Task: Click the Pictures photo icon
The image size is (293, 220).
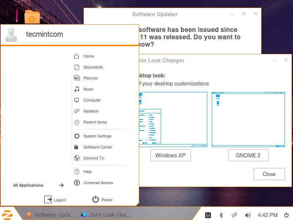Action: coord(77,78)
